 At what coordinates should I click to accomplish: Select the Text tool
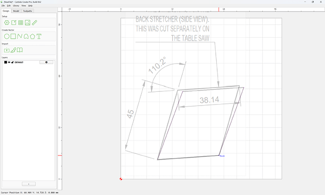coord(39,36)
